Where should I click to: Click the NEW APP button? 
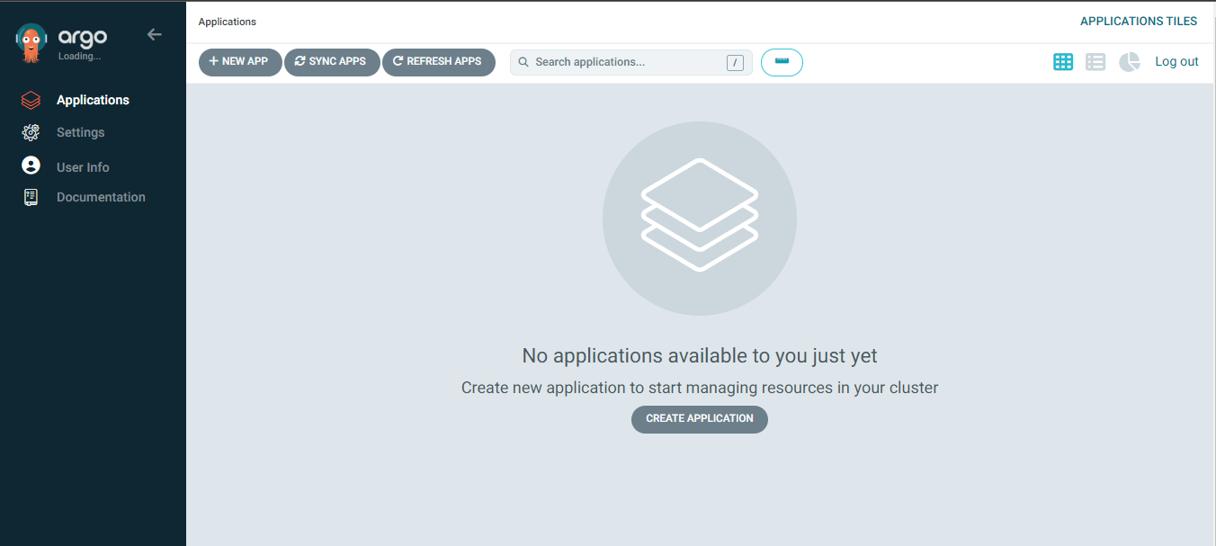(x=240, y=62)
